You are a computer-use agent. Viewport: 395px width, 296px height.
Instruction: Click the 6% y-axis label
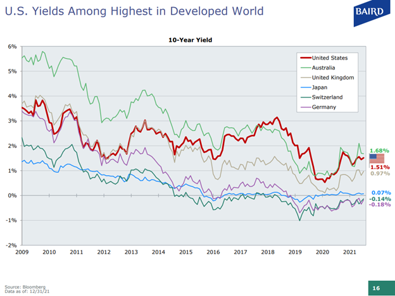tap(13, 47)
